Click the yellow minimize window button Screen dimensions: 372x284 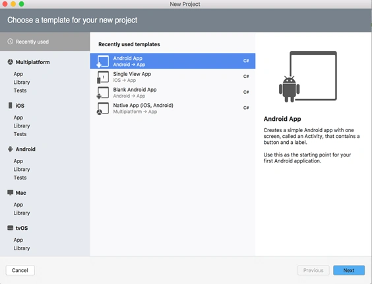point(13,4)
